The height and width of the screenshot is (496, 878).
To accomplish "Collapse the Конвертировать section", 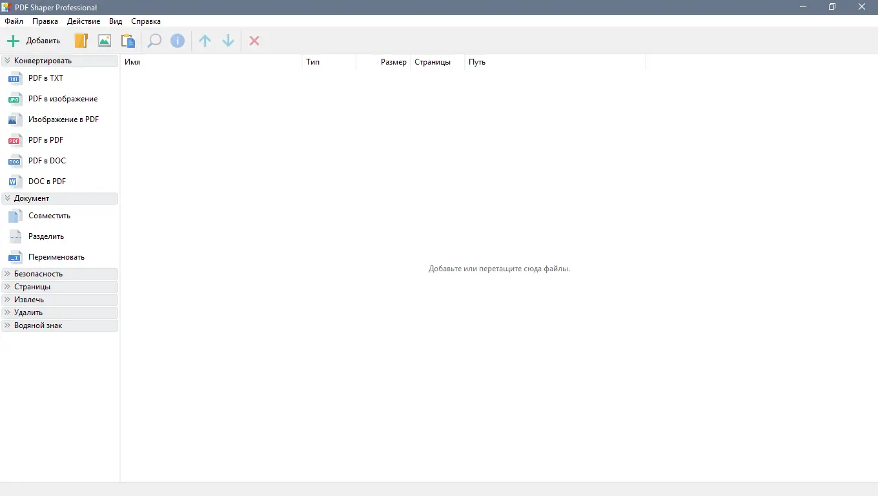I will tap(60, 61).
